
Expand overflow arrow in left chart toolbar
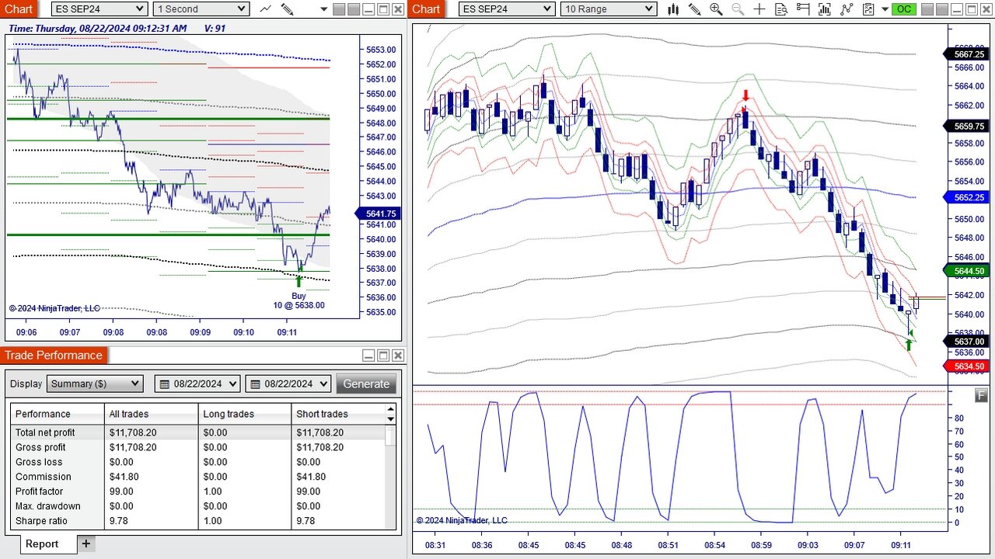point(323,9)
